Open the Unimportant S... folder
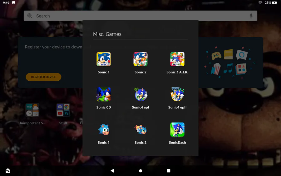Viewport: 281px width, 176px height. pos(32,110)
